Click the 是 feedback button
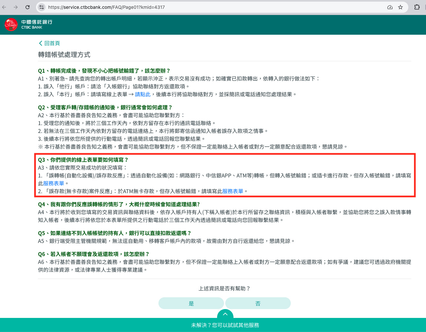The image size is (426, 332). tap(191, 304)
